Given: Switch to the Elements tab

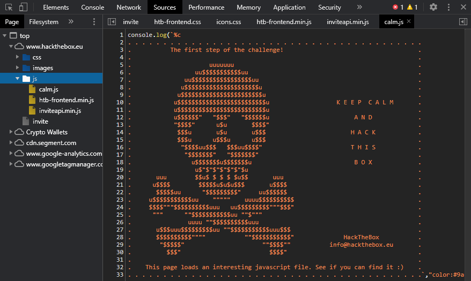Looking at the screenshot, I should click(x=56, y=7).
